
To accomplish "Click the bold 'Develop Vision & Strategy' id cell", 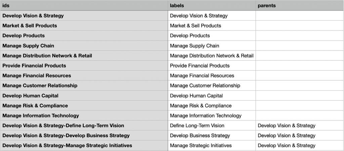I will 84,16.
